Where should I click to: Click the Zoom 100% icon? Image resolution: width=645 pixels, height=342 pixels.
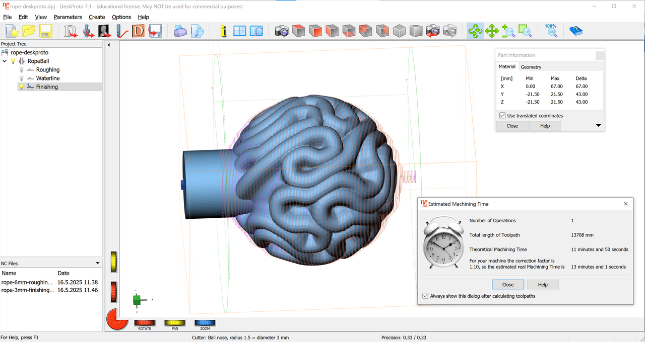click(x=550, y=31)
